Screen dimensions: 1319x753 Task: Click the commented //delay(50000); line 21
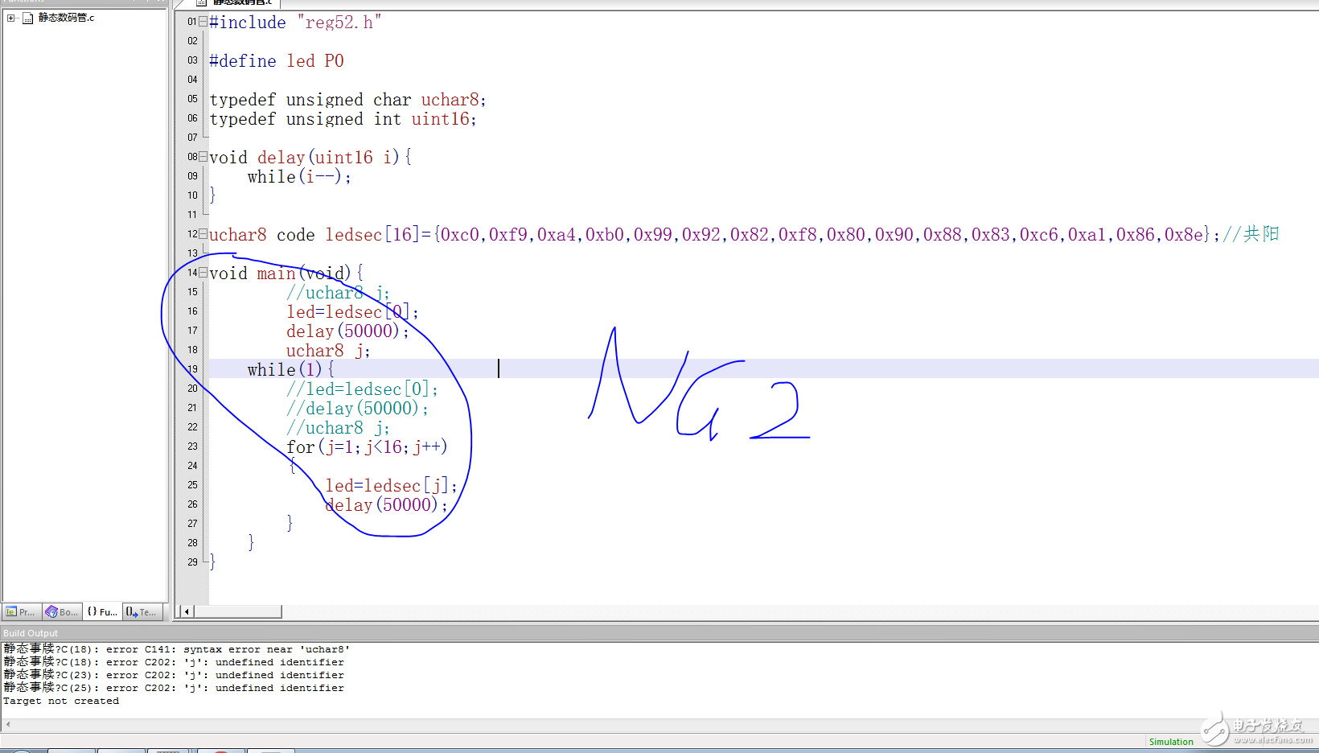point(357,409)
